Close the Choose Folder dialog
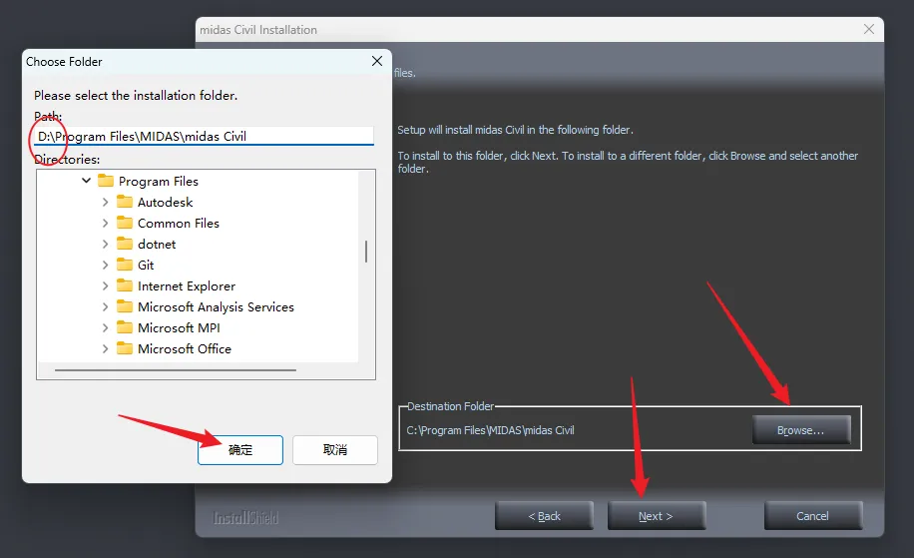Viewport: 914px width, 558px height. [377, 61]
